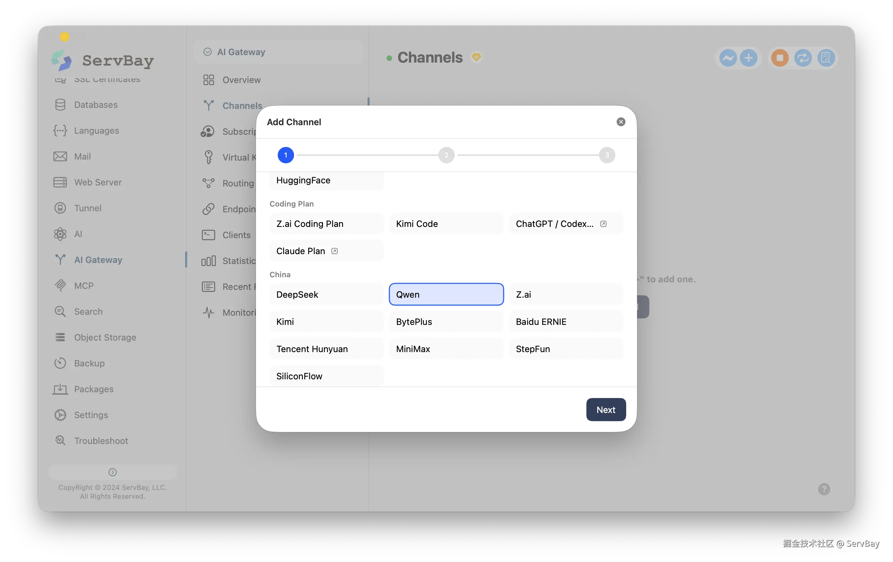This screenshot has height=562, width=893.
Task: Select Baidu ERNIE provider
Action: pos(566,322)
